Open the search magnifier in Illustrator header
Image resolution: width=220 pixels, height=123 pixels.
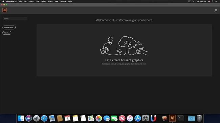pyautogui.click(x=216, y=10)
